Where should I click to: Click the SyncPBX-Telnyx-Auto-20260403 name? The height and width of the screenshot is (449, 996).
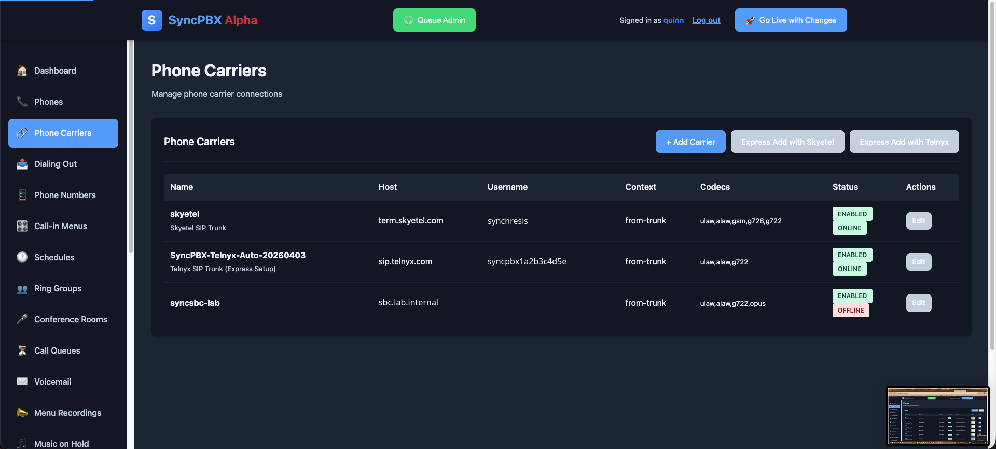[238, 255]
